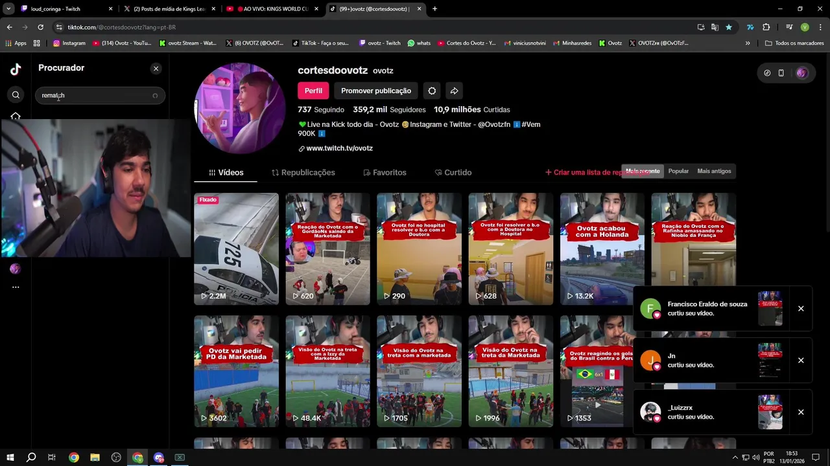Dismiss the _Luizzrx like notification
The height and width of the screenshot is (466, 830).
[801, 412]
